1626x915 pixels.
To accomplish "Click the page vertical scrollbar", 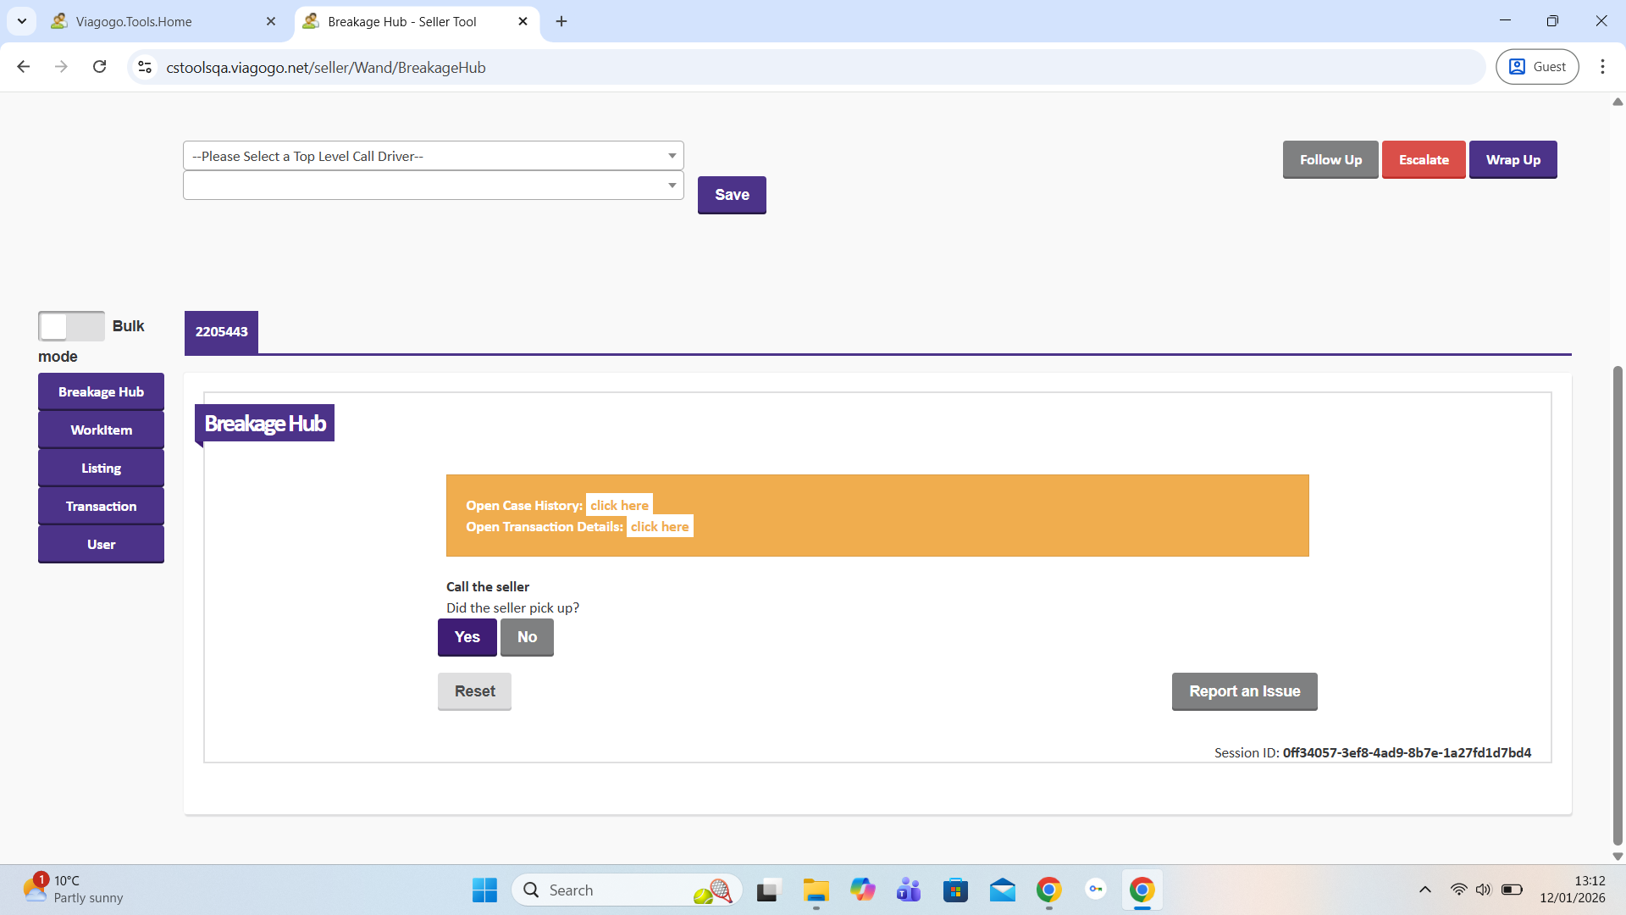I will click(1618, 606).
